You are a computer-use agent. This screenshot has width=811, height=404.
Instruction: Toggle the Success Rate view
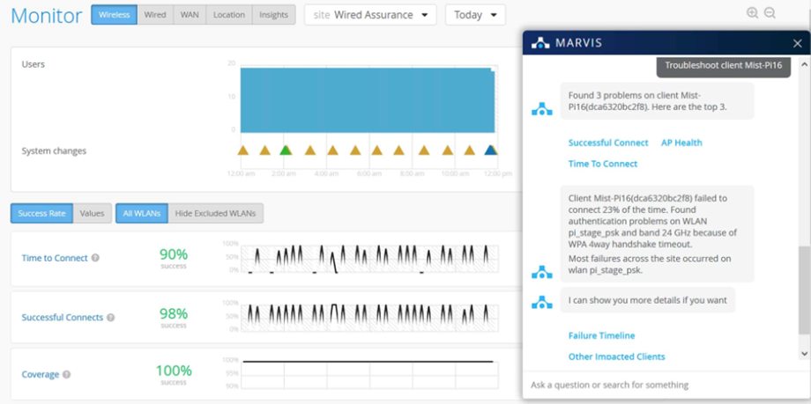coord(42,213)
